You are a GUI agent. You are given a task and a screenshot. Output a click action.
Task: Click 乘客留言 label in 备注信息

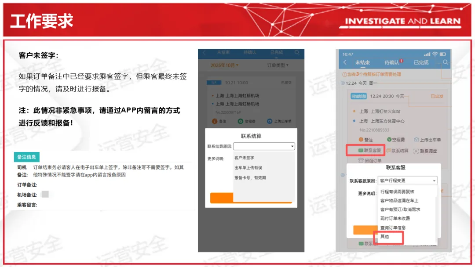point(27,205)
